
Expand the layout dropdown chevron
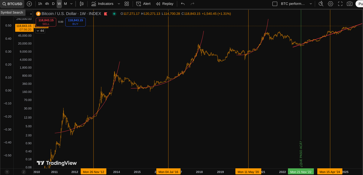[x=311, y=4]
